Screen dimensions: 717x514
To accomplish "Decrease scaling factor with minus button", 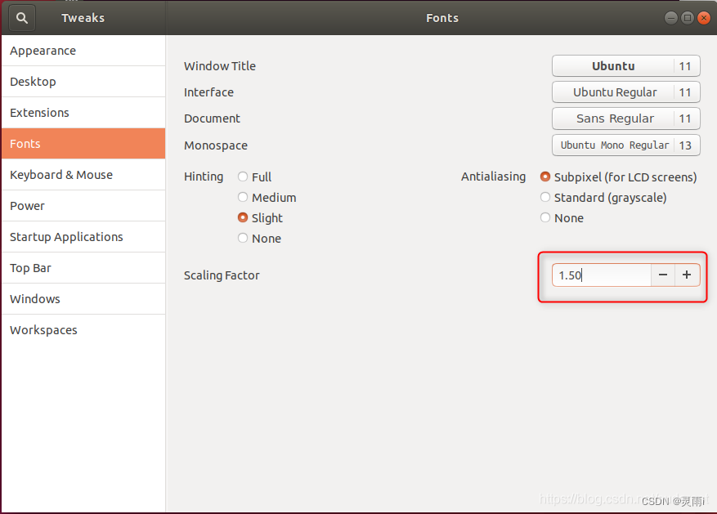I will tap(662, 275).
